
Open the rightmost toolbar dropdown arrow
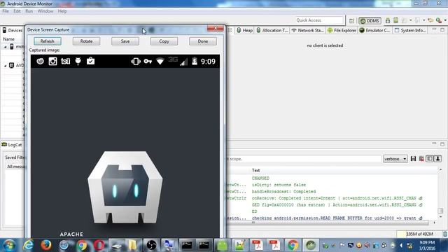click(445, 20)
